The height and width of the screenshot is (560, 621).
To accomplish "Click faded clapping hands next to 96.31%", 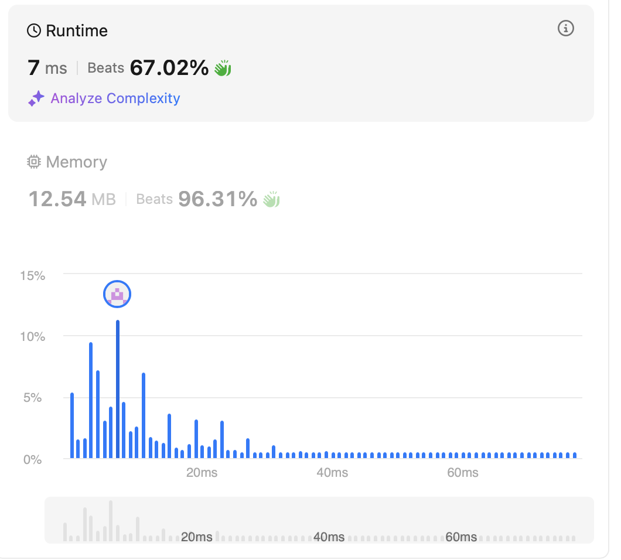I will (271, 200).
